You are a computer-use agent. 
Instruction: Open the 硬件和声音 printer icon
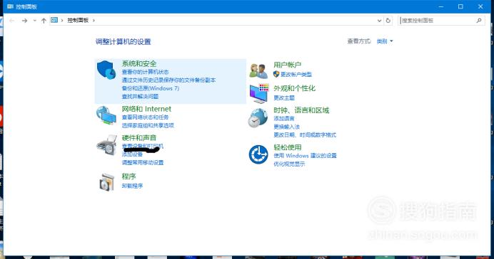(x=106, y=145)
